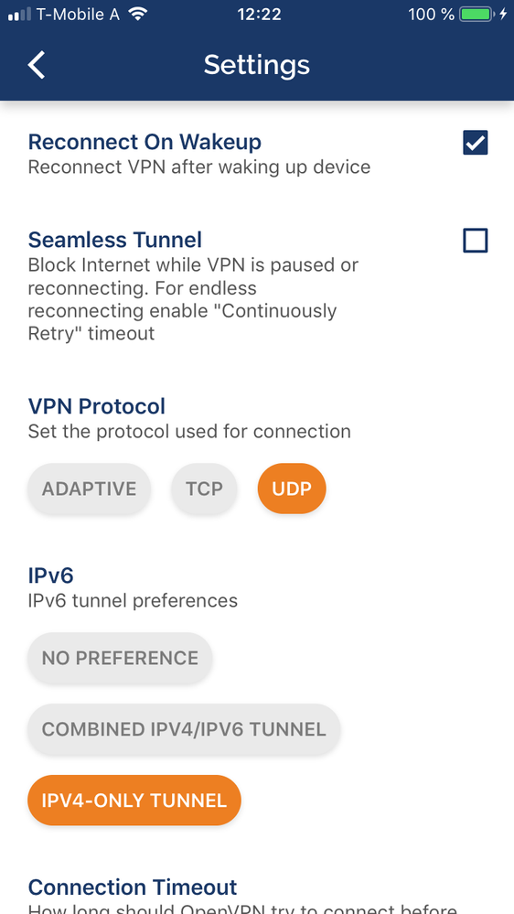Uncheck the Reconnect On Wakeup checkbox

click(475, 143)
